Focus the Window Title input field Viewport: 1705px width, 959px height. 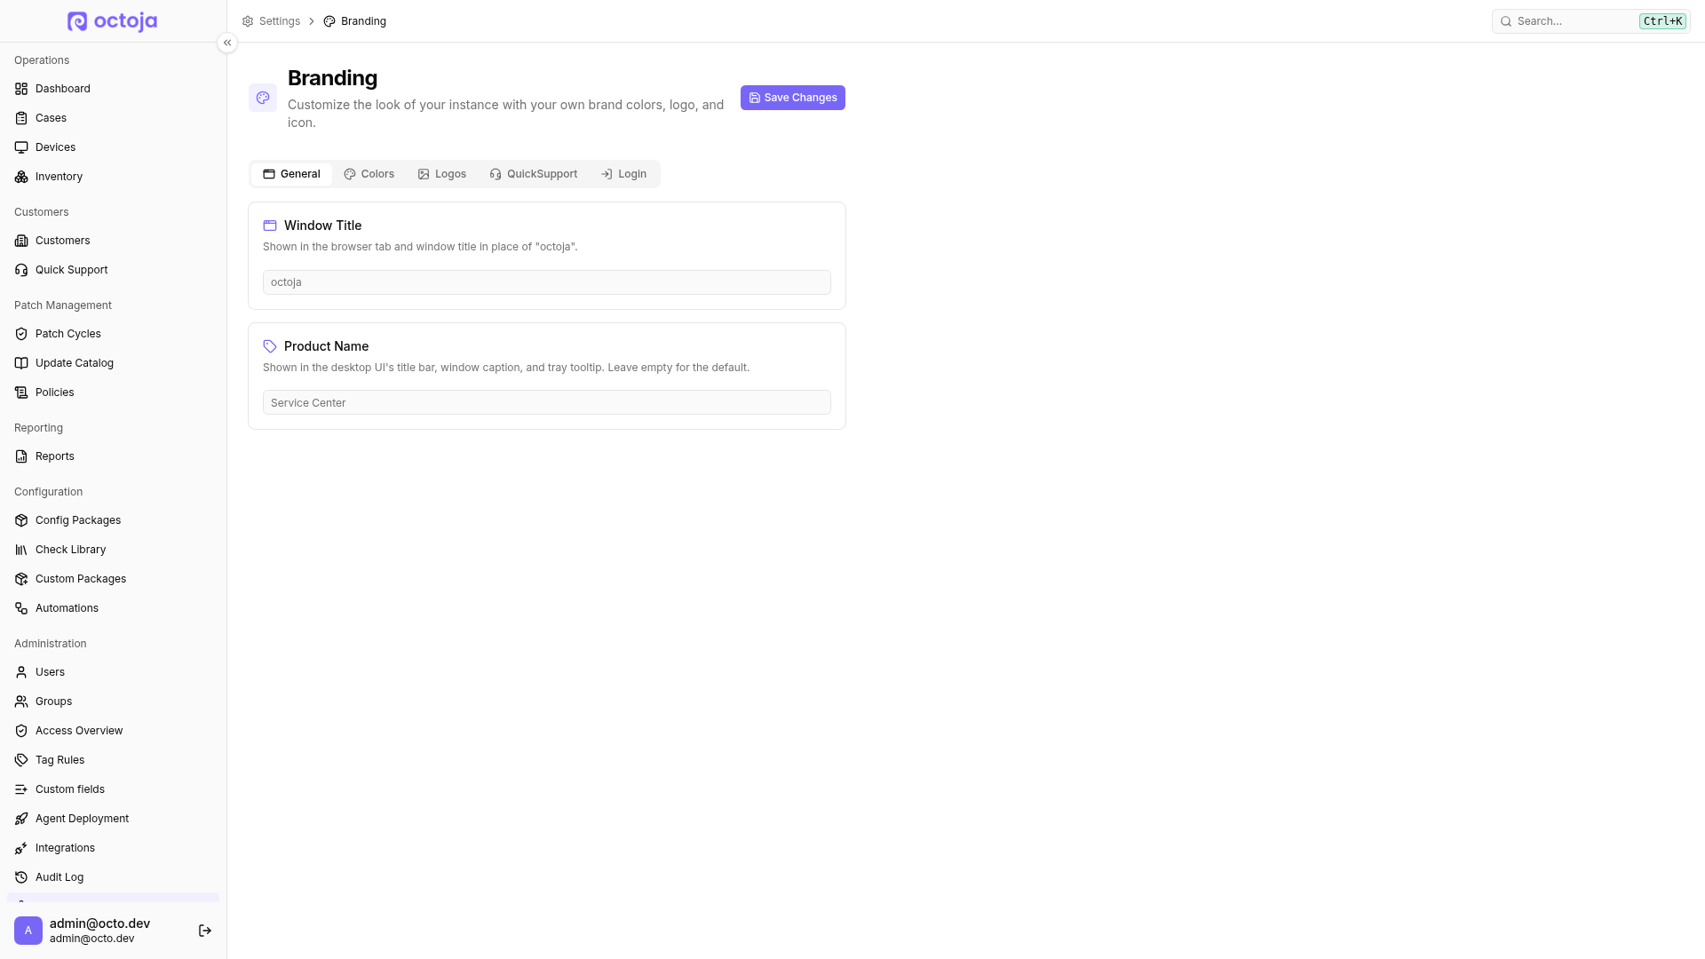click(547, 282)
